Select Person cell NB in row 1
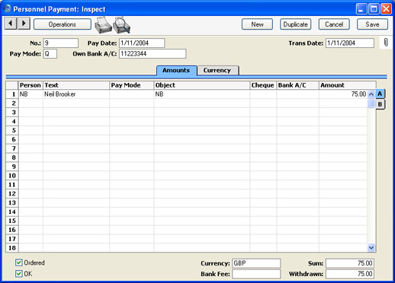This screenshot has width=395, height=283. click(31, 94)
